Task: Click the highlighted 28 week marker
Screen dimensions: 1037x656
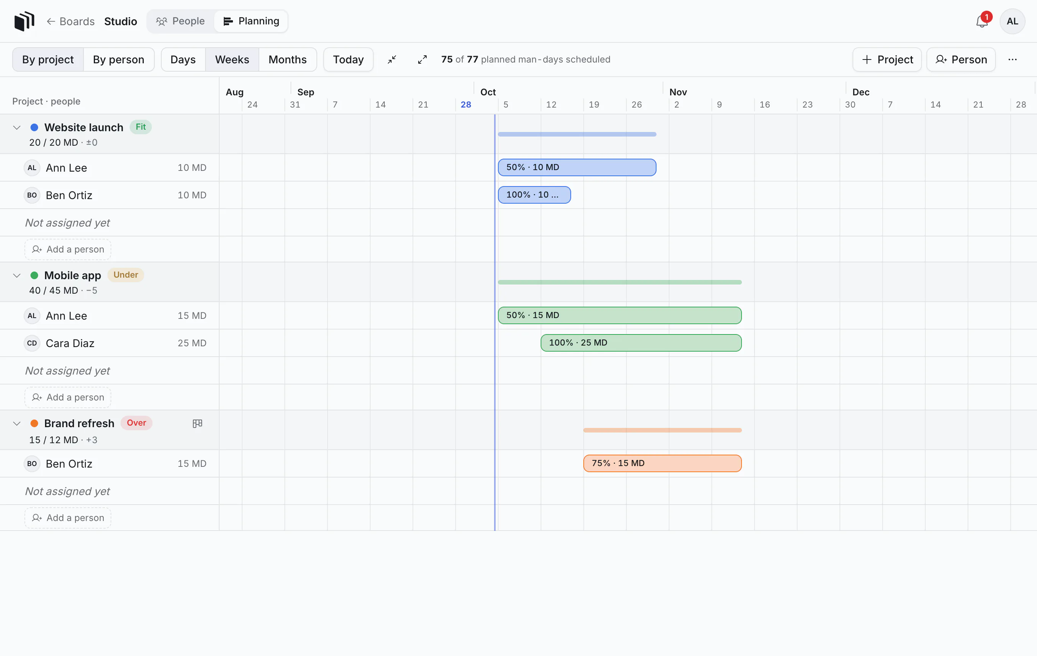Action: (466, 105)
